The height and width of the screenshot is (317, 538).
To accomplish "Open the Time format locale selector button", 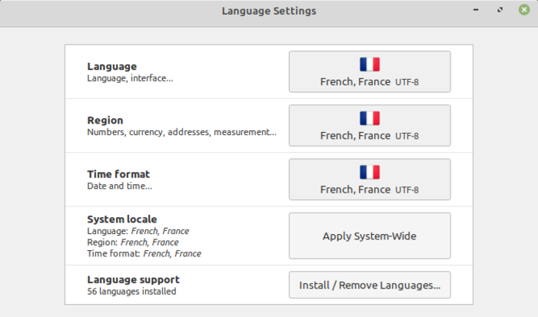I will coord(370,180).
